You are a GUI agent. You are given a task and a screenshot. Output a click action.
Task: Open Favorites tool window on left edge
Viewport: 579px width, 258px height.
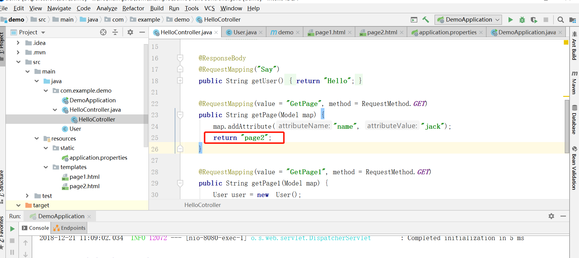[2, 232]
